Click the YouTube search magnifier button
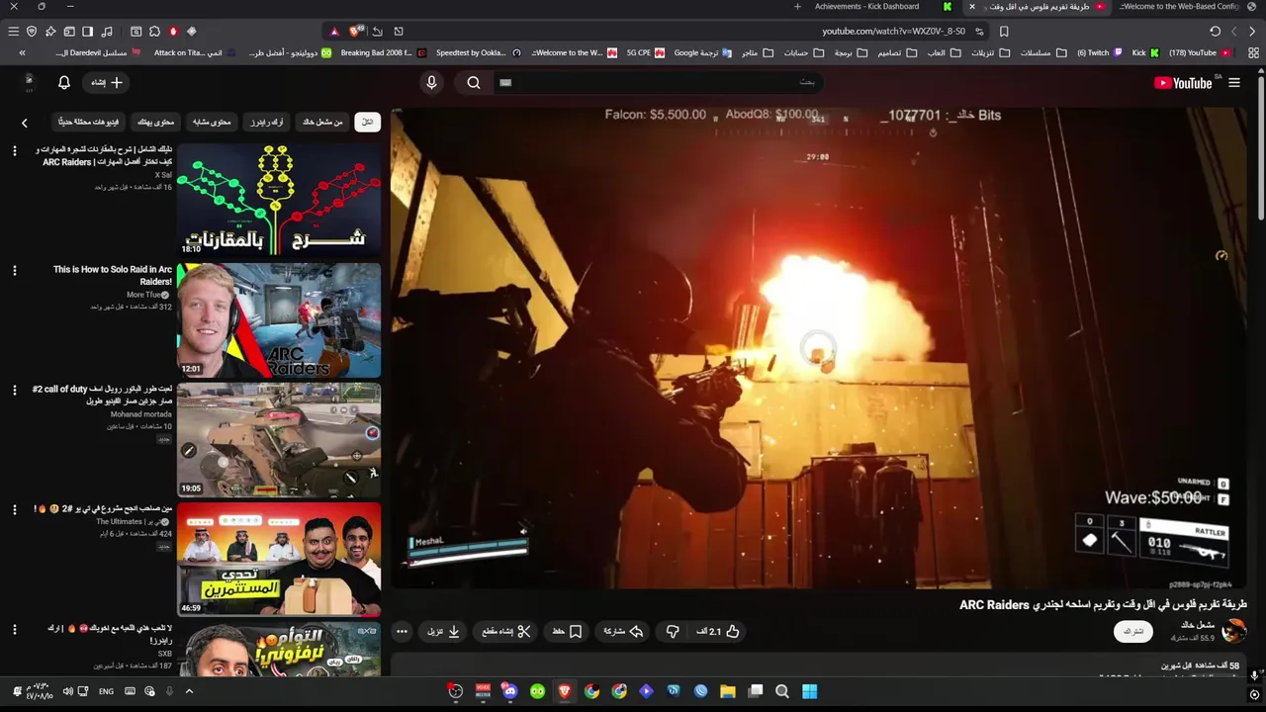The height and width of the screenshot is (712, 1266). pyautogui.click(x=474, y=83)
